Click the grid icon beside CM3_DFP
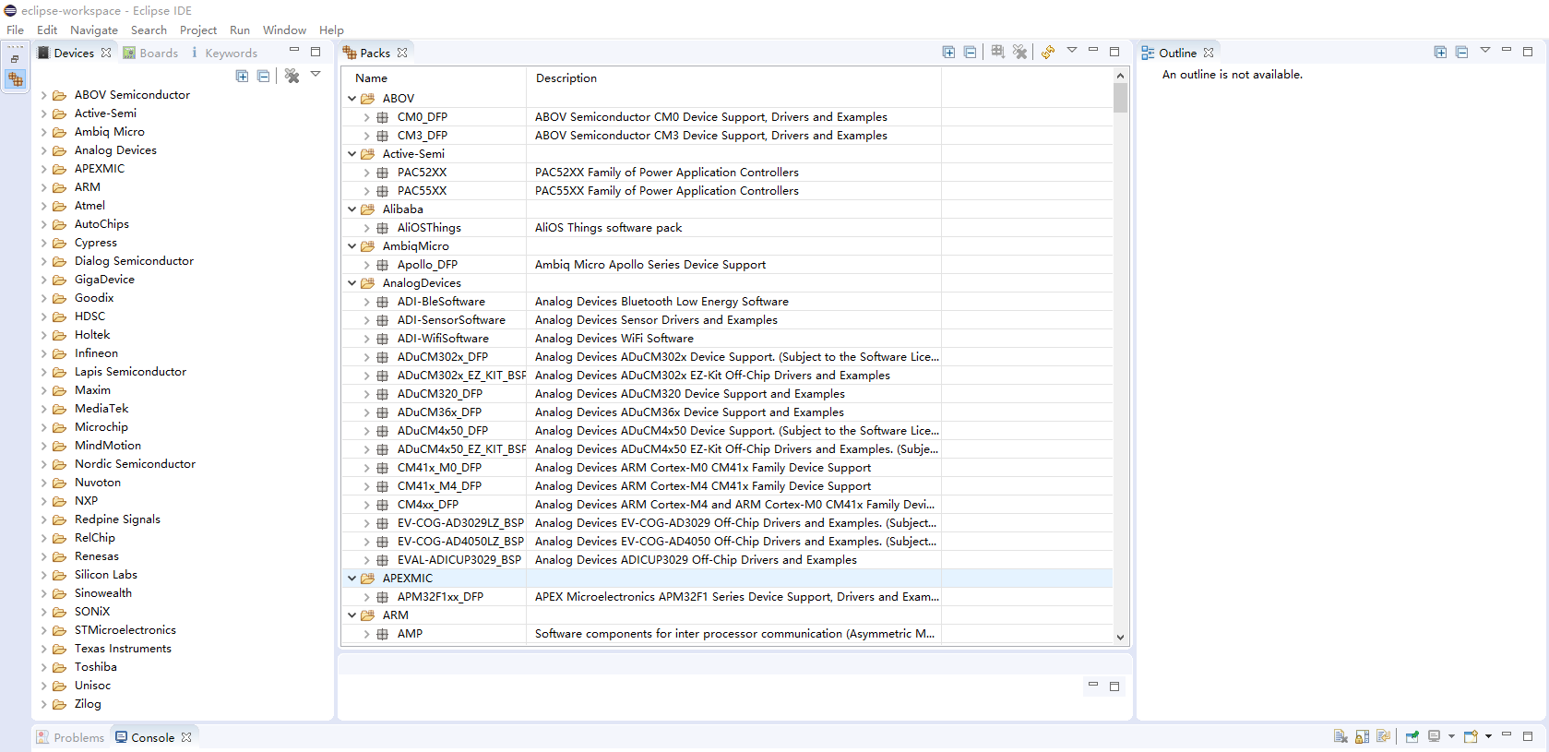 (382, 136)
